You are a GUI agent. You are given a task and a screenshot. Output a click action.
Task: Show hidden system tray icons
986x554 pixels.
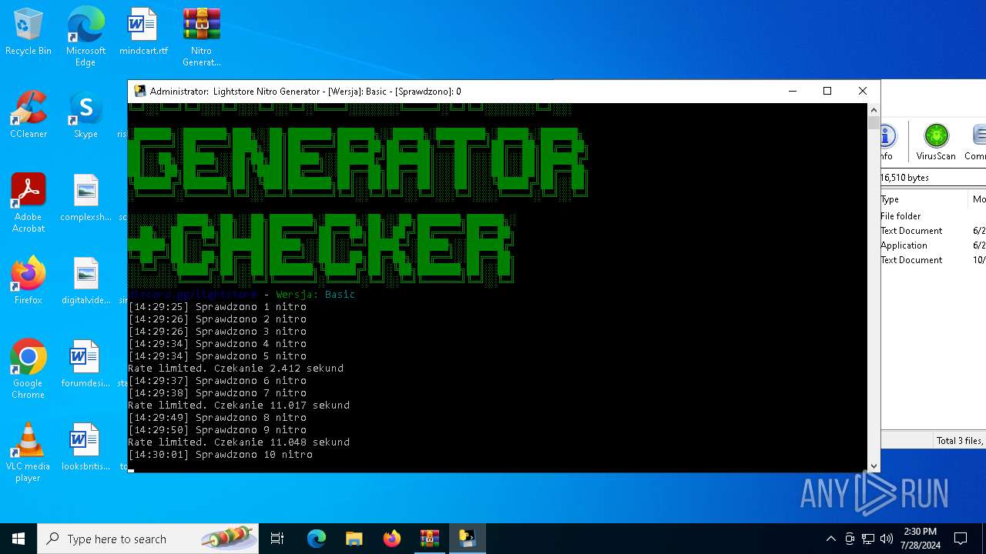(830, 539)
